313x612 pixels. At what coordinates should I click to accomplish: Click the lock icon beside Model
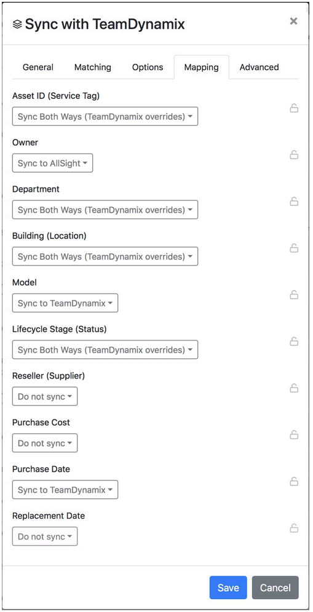coord(294,295)
